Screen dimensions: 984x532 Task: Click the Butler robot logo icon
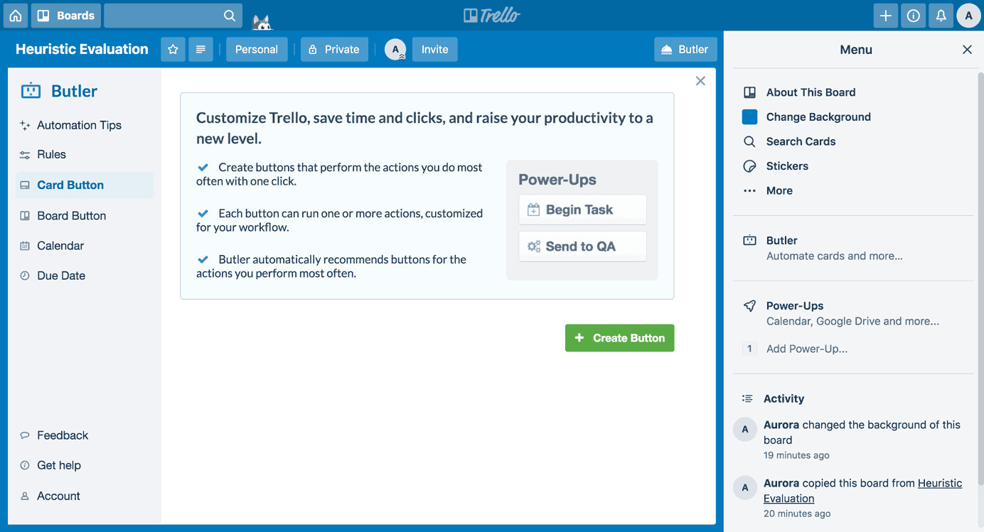pyautogui.click(x=31, y=90)
